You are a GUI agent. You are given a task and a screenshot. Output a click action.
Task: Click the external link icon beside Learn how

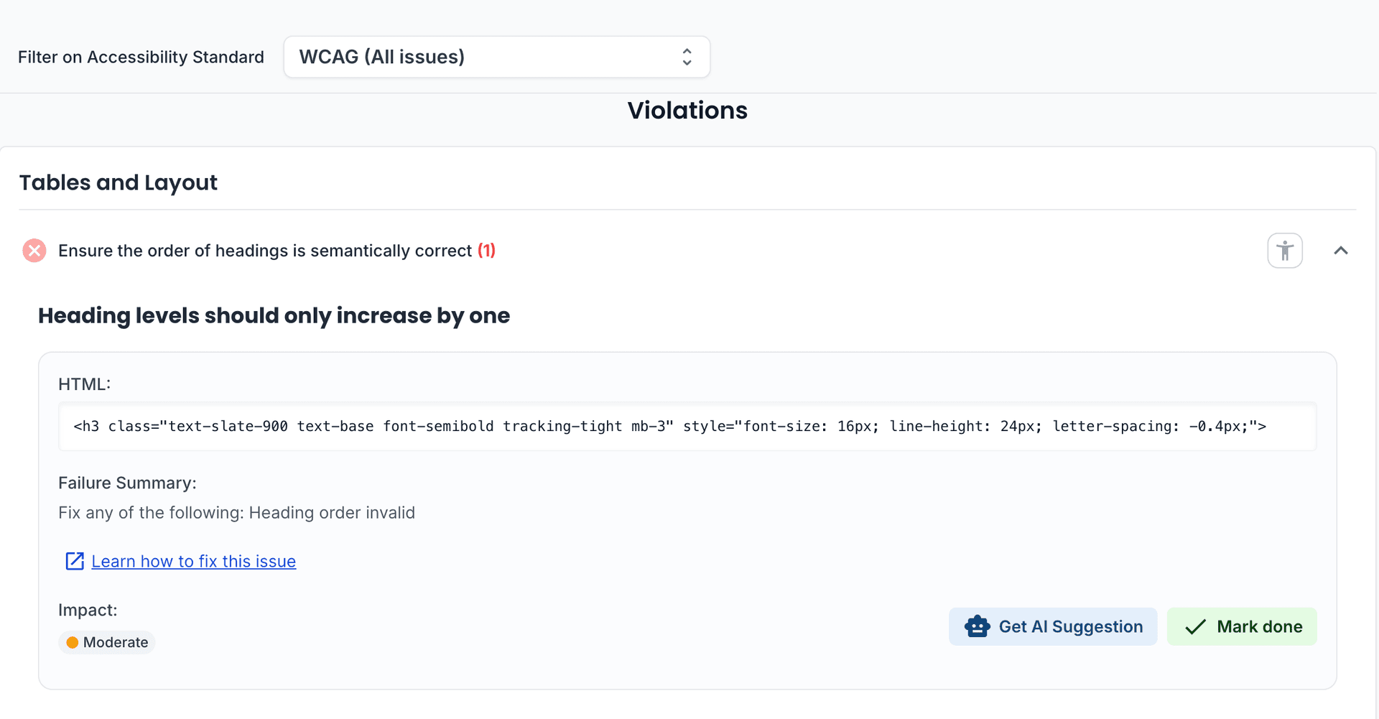pyautogui.click(x=75, y=561)
